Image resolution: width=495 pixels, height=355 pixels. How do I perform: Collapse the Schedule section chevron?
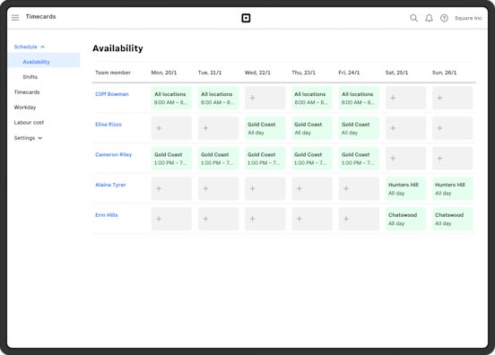point(43,47)
